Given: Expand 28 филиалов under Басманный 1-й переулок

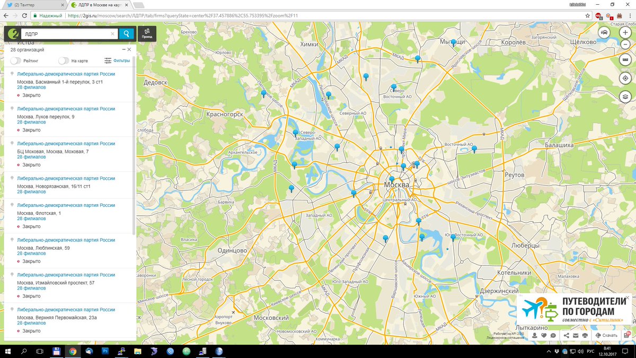Looking at the screenshot, I should point(31,87).
